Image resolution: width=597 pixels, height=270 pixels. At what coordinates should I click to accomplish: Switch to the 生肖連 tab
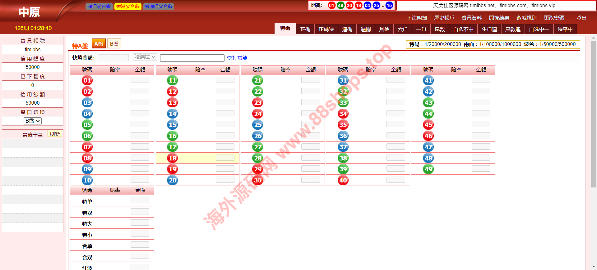click(489, 29)
